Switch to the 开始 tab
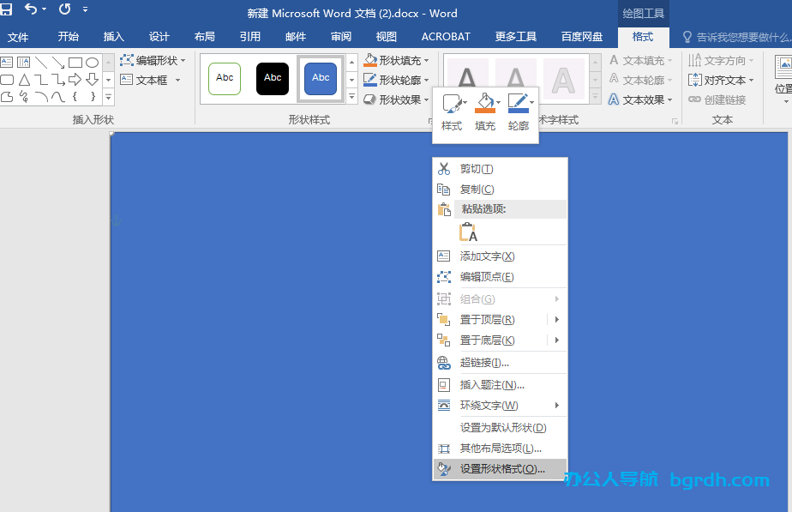 [69, 37]
